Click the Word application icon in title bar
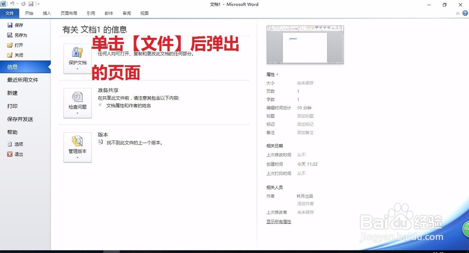The height and width of the screenshot is (253, 469). pyautogui.click(x=3, y=4)
